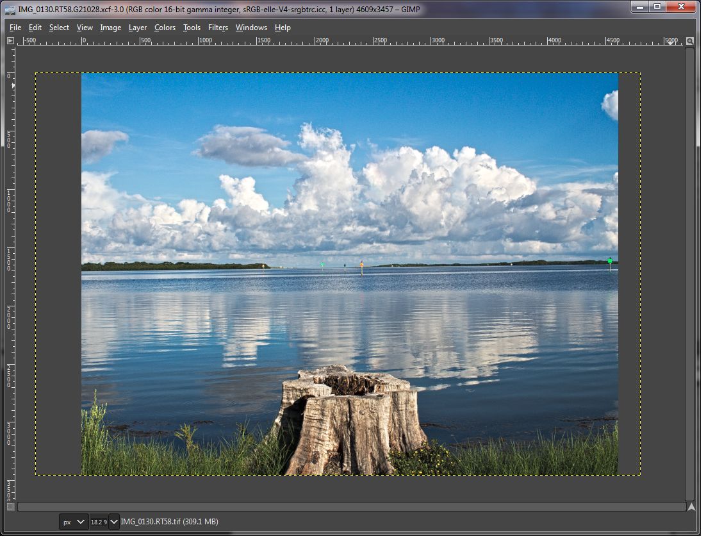Viewport: 706px width, 541px height.
Task: Toggle zoom-on-resize magnifier icon above the vertical scrollbar
Action: point(690,41)
